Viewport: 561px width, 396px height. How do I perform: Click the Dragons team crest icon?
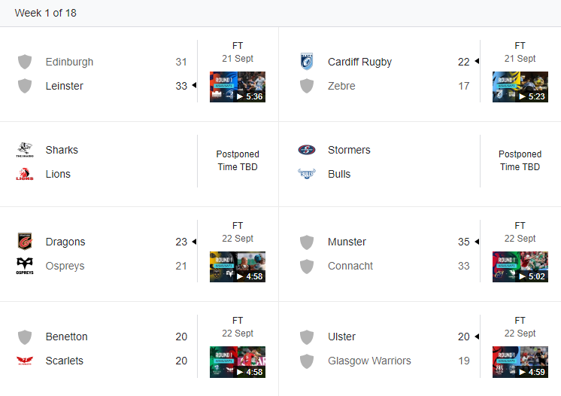tap(25, 242)
